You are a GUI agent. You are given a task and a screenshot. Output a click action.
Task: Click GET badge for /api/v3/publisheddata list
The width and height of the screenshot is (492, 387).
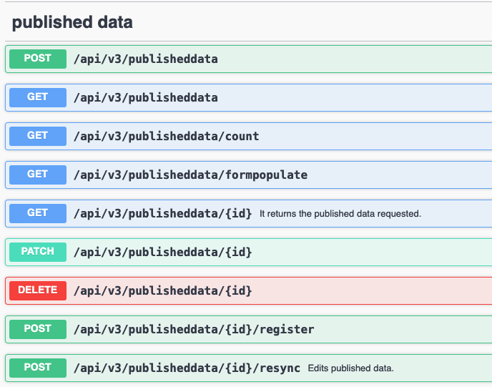(37, 97)
